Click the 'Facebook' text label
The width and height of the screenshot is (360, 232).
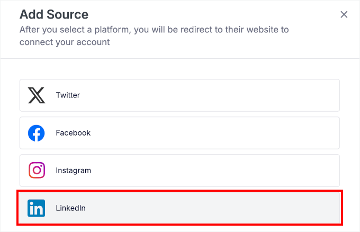pos(73,133)
